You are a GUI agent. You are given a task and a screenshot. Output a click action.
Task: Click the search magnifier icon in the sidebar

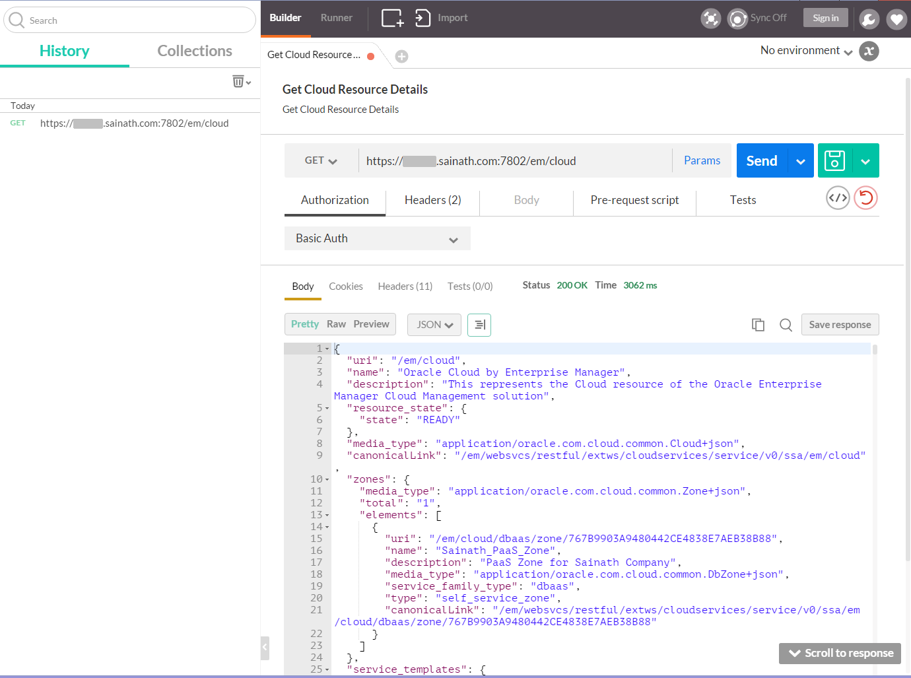(17, 20)
